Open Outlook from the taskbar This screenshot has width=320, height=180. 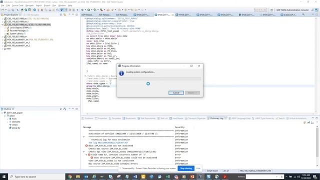click(x=86, y=176)
